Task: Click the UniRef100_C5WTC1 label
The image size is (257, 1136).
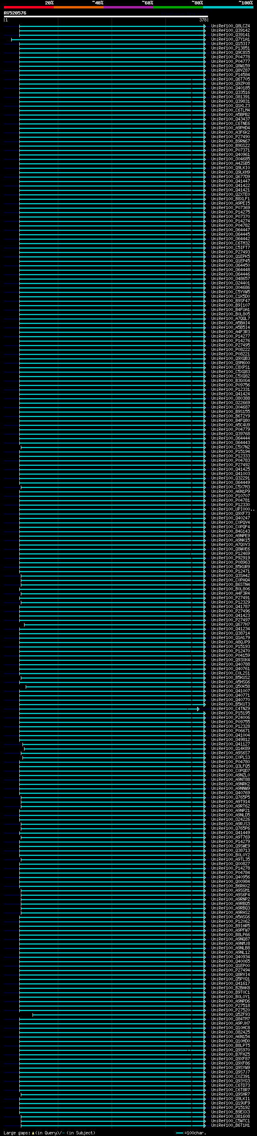Action: [230, 1121]
